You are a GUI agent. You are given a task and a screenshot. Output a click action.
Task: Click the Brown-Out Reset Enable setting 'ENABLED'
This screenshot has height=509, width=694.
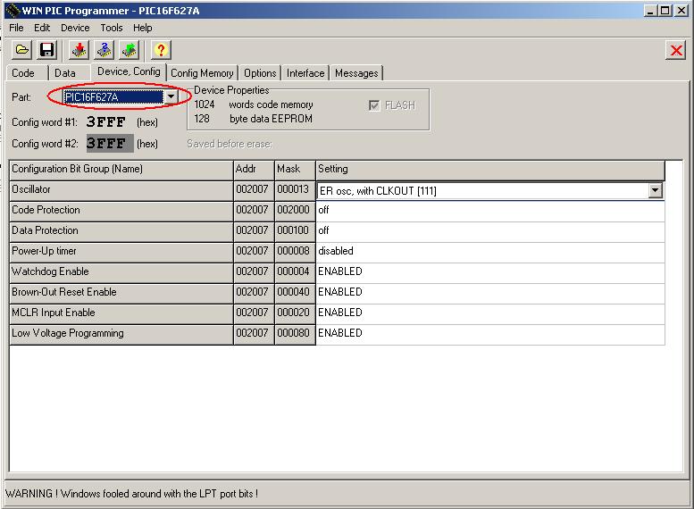(490, 294)
